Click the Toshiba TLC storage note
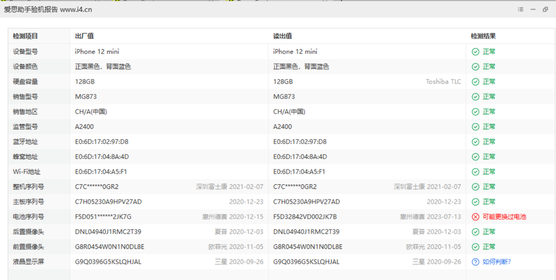 point(443,82)
